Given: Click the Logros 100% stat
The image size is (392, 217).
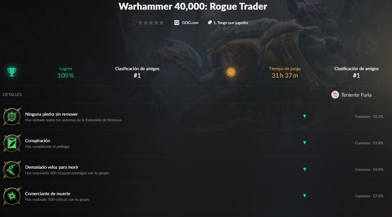Looking at the screenshot, I should [66, 72].
